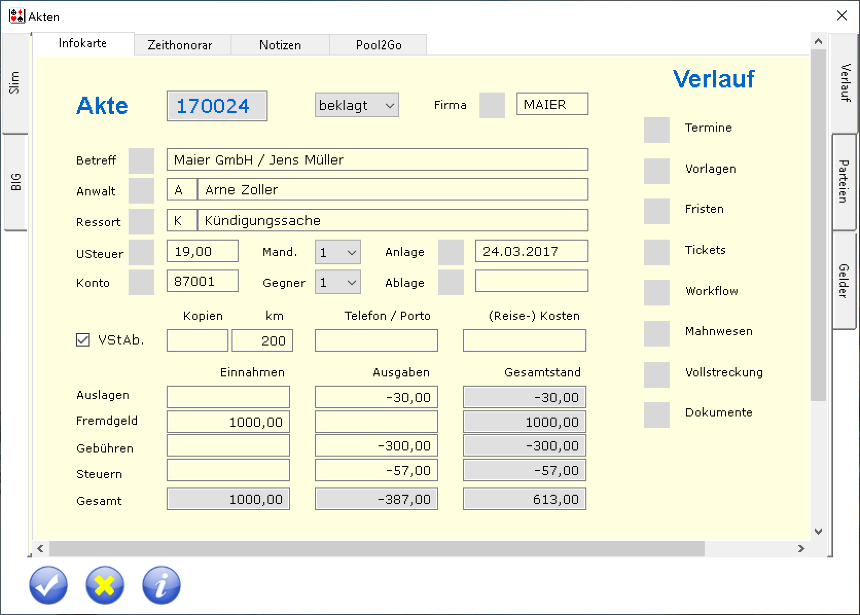Click the Vorlagen label in Verlauf list

tap(710, 169)
